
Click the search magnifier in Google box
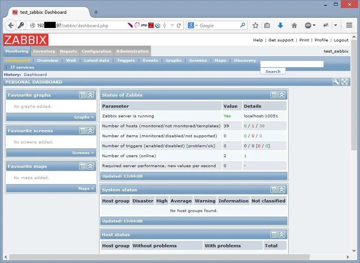click(x=242, y=25)
